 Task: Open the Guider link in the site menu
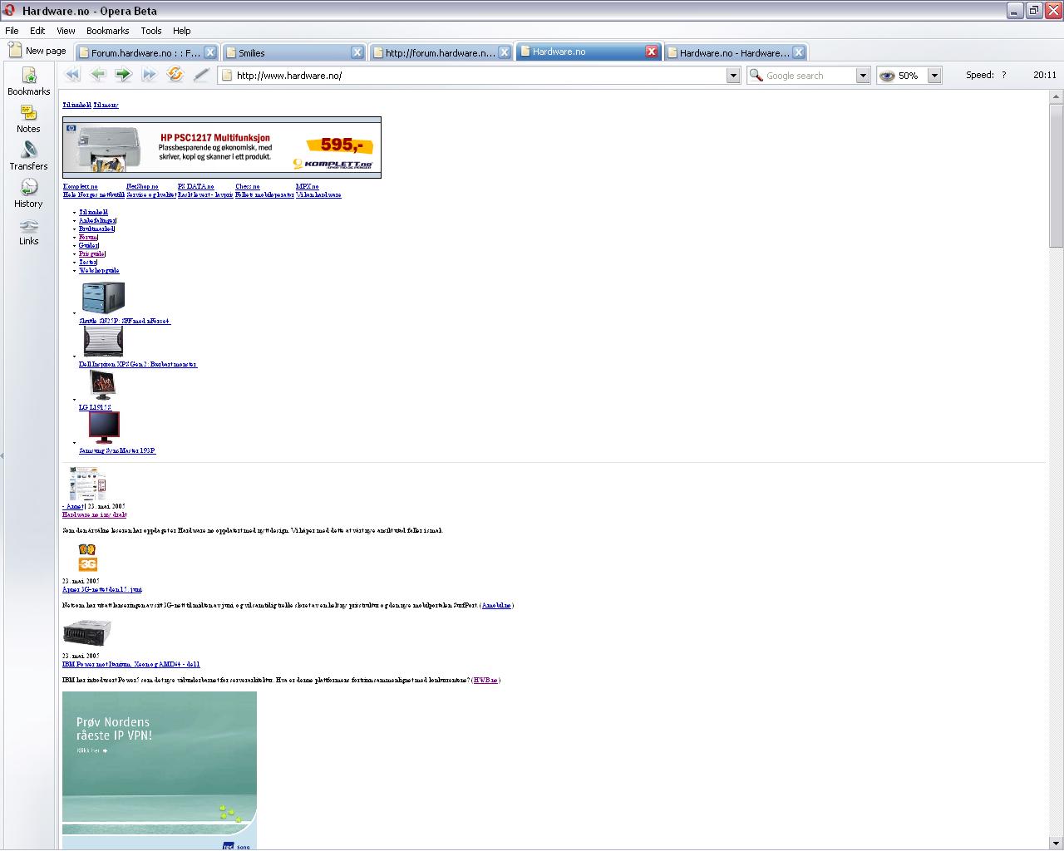[x=89, y=246]
